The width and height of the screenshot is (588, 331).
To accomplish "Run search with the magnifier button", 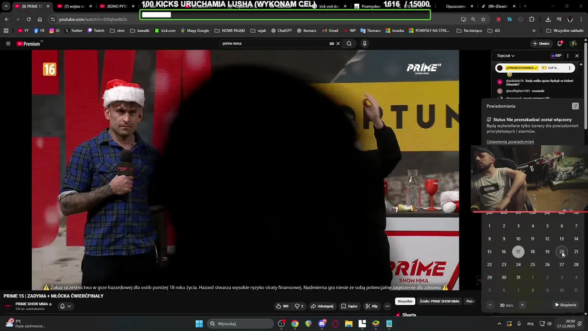I will (x=349, y=44).
